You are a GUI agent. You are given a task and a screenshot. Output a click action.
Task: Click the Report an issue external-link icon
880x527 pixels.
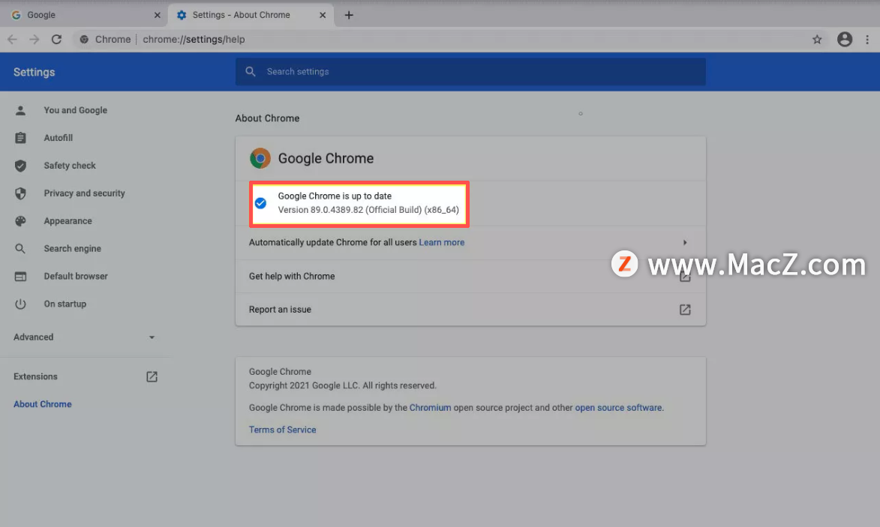click(685, 310)
